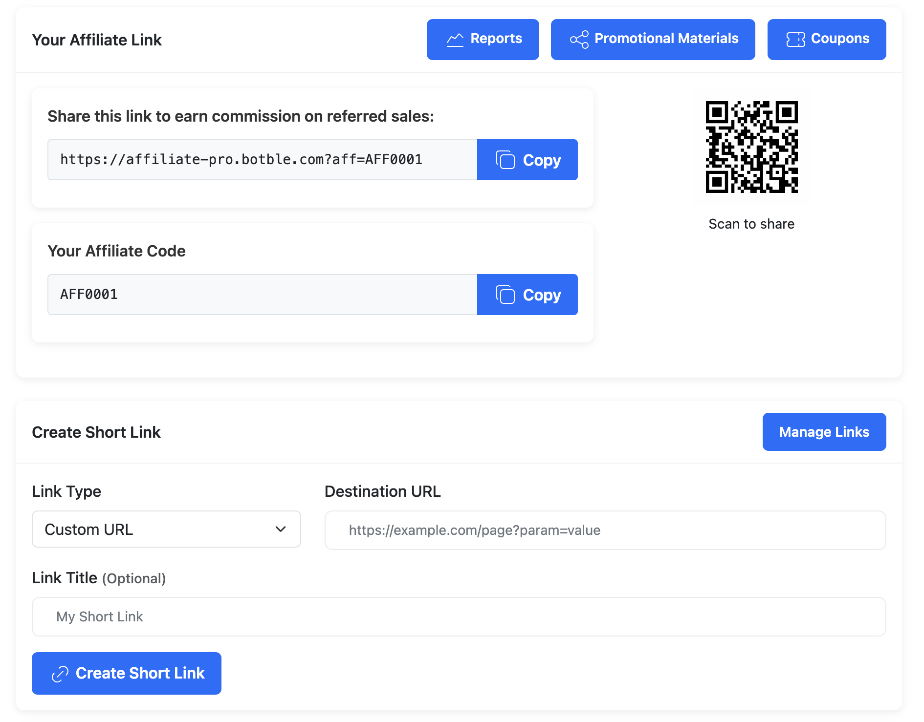
Task: Click the AFF0001 affiliate code field
Action: 262,295
